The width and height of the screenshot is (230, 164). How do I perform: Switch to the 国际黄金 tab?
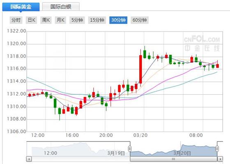(21, 7)
